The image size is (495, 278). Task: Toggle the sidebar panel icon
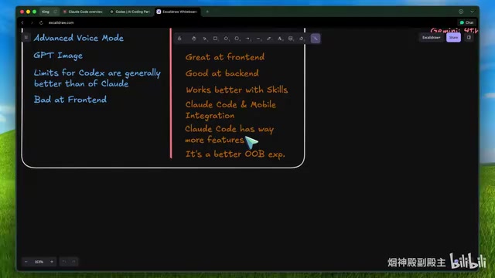coord(469,38)
